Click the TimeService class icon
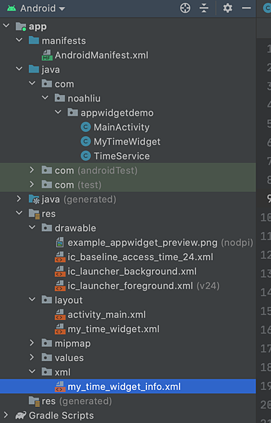 pyautogui.click(x=86, y=156)
